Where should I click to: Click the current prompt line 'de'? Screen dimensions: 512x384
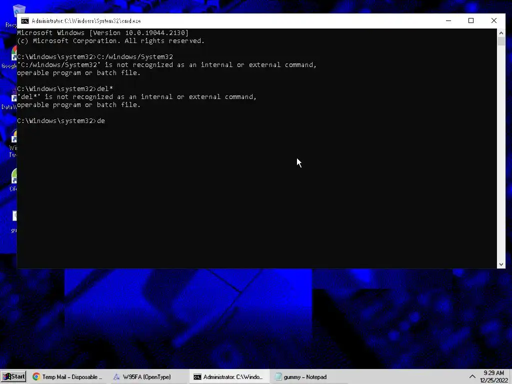(61, 121)
